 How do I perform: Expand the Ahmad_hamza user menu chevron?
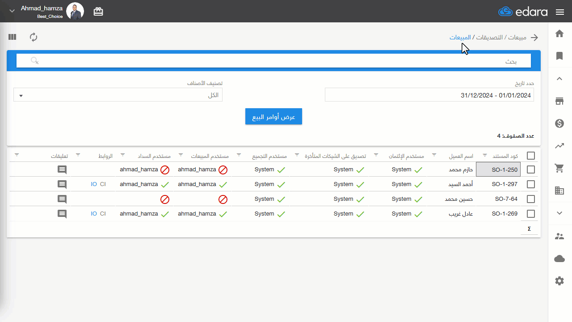12,11
